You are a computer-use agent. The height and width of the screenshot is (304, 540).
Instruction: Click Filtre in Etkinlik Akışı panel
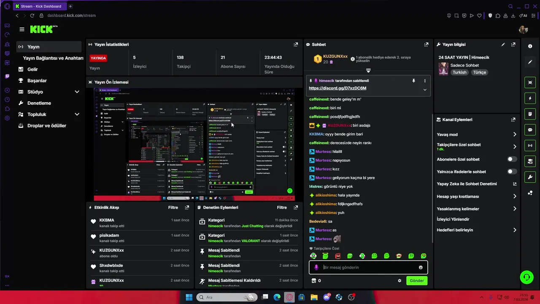coord(173,207)
